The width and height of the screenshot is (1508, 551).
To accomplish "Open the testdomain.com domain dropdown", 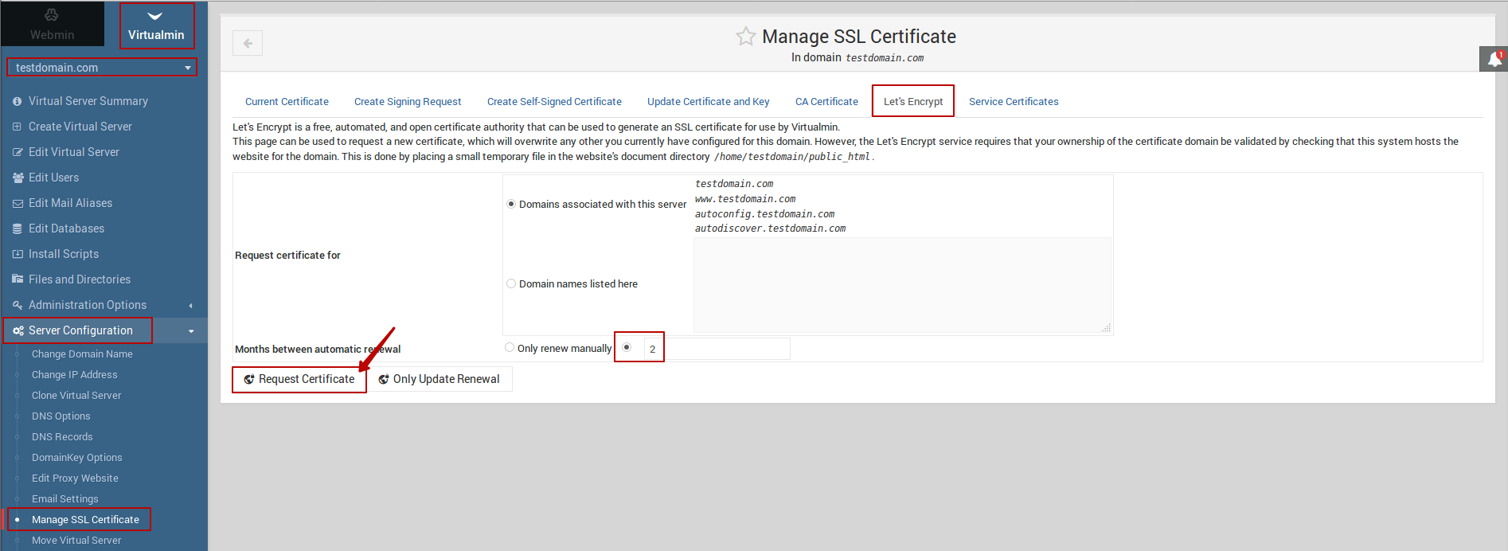I will 102,68.
